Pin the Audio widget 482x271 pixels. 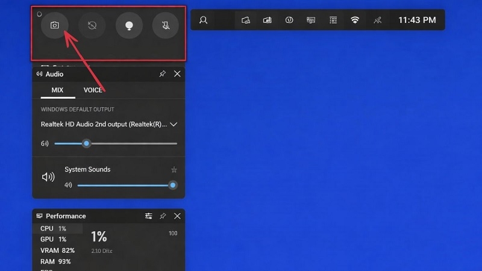point(162,73)
